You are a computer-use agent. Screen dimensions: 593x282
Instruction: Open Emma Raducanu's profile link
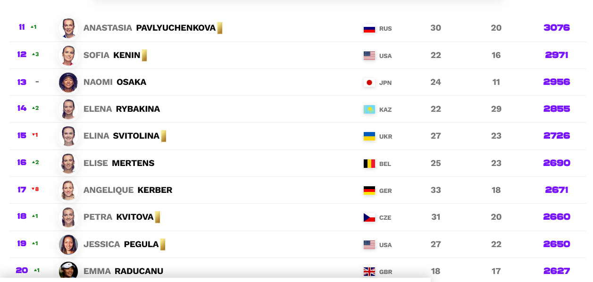pyautogui.click(x=124, y=271)
